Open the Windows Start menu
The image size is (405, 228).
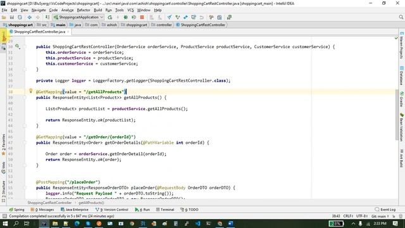point(5,224)
